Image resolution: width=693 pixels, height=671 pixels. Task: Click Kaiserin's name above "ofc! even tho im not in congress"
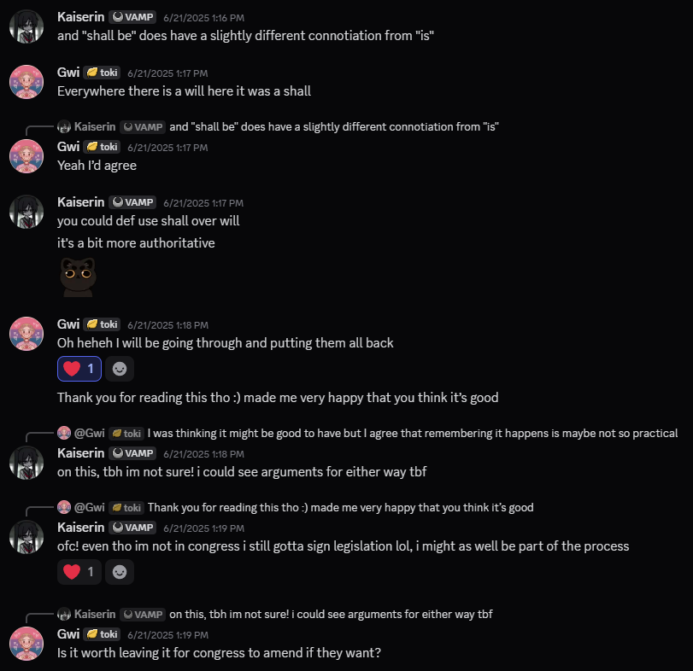point(80,528)
